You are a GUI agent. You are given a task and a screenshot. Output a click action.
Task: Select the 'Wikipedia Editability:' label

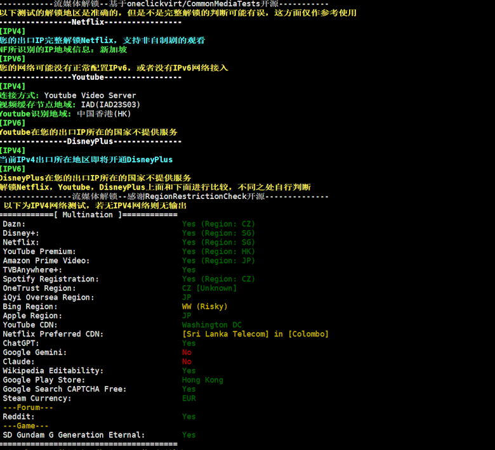click(x=53, y=370)
